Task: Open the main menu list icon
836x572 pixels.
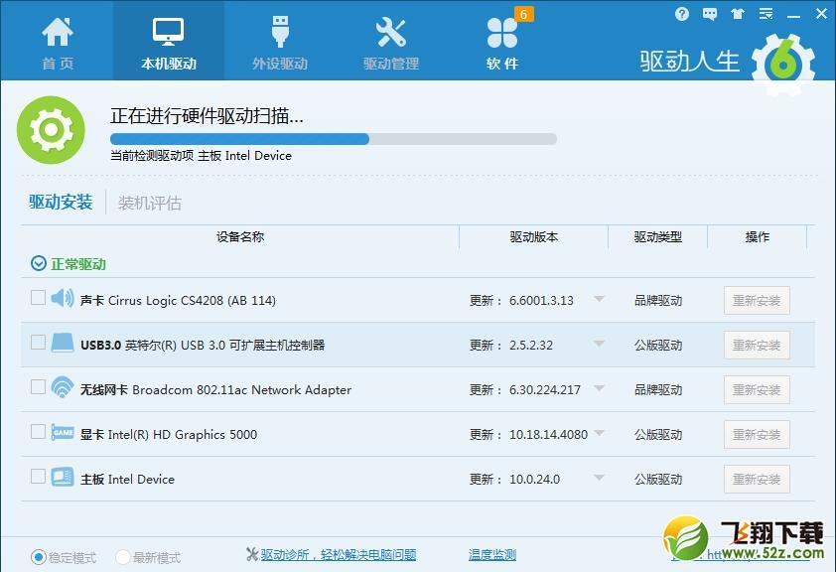Action: [766, 14]
